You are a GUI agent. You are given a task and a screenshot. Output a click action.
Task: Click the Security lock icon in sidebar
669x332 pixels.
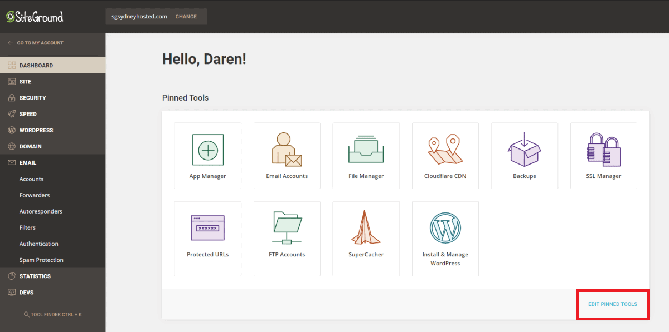click(x=12, y=98)
